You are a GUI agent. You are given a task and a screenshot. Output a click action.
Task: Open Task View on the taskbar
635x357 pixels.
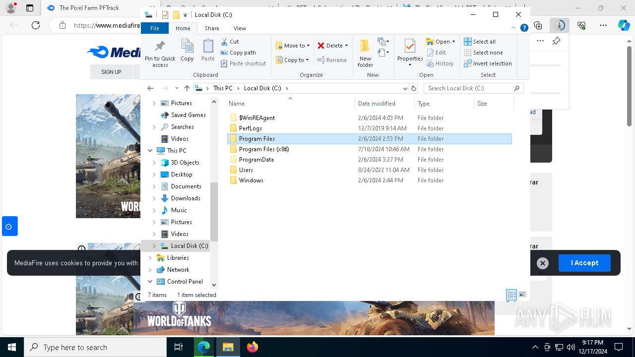pos(179,347)
